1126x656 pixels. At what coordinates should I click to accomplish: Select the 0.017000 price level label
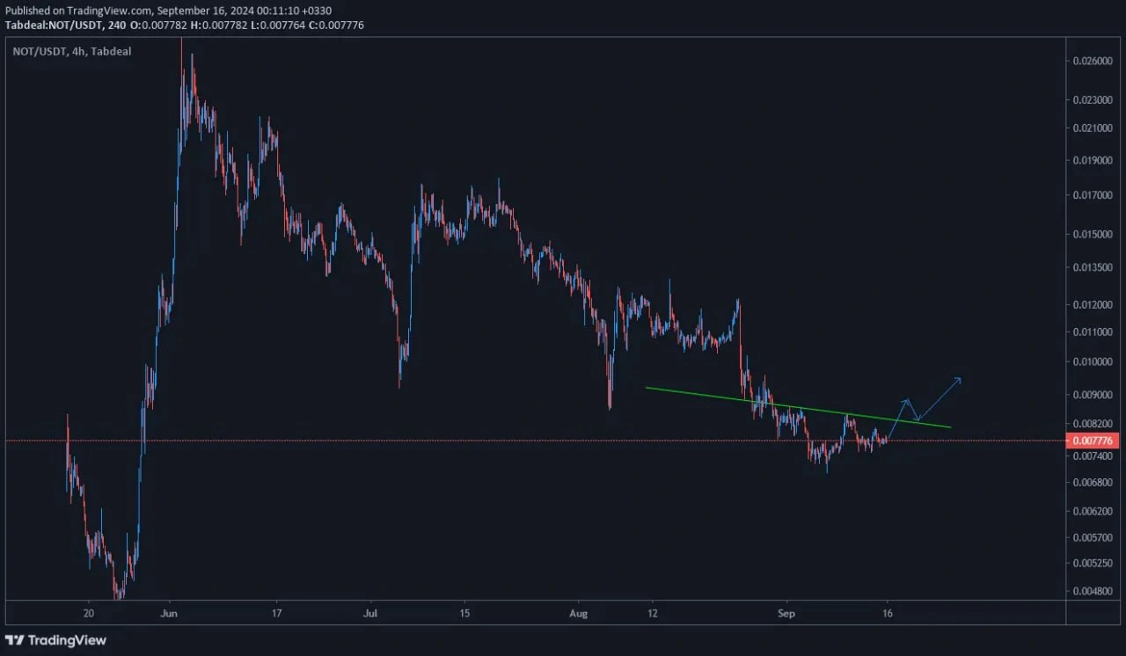coord(1093,195)
